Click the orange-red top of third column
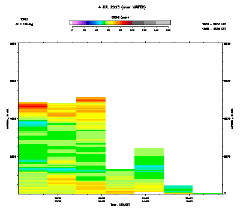 [91, 100]
